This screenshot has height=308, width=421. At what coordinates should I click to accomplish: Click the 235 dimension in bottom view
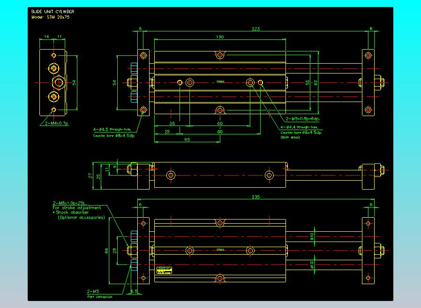[x=256, y=197]
